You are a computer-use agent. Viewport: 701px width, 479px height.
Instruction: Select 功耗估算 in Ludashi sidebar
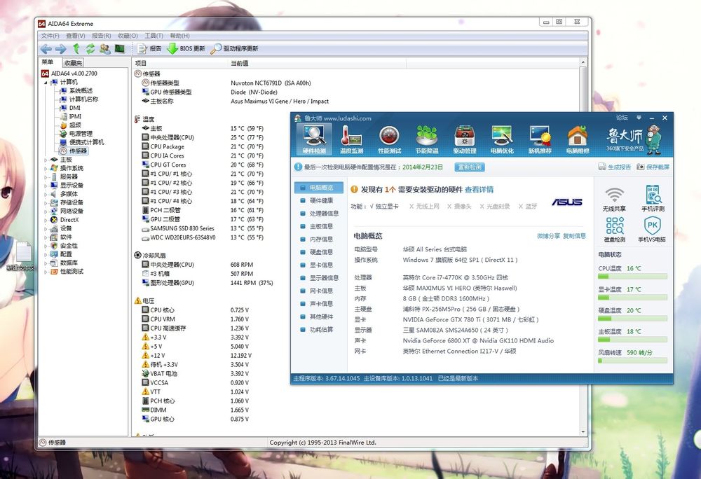318,329
